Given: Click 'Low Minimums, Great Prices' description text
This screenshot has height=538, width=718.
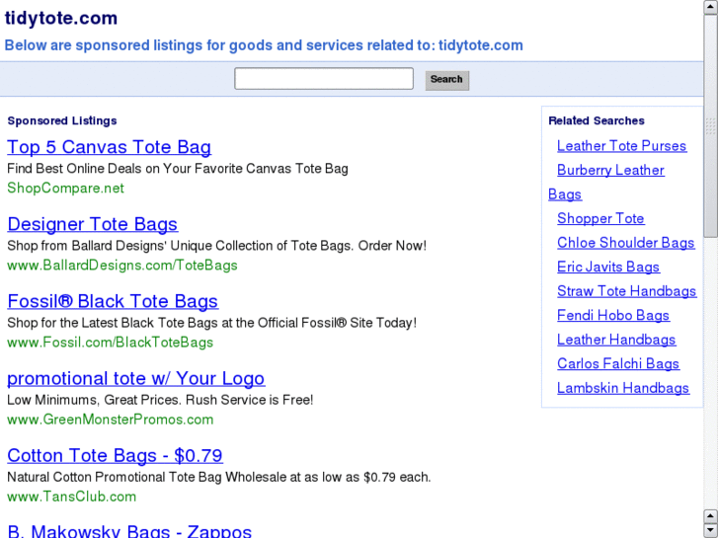Looking at the screenshot, I should pyautogui.click(x=160, y=400).
